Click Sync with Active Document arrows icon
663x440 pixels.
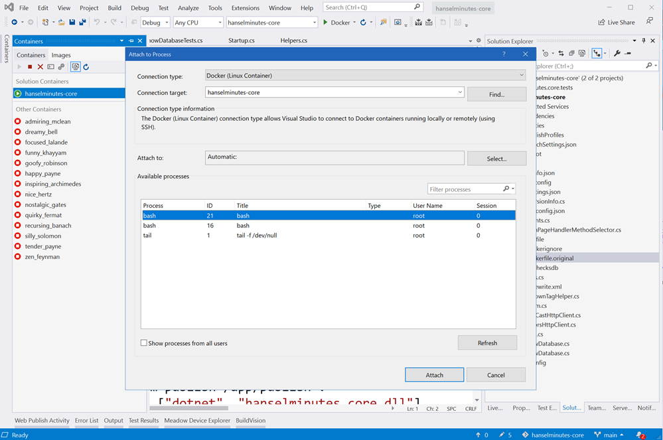click(561, 53)
